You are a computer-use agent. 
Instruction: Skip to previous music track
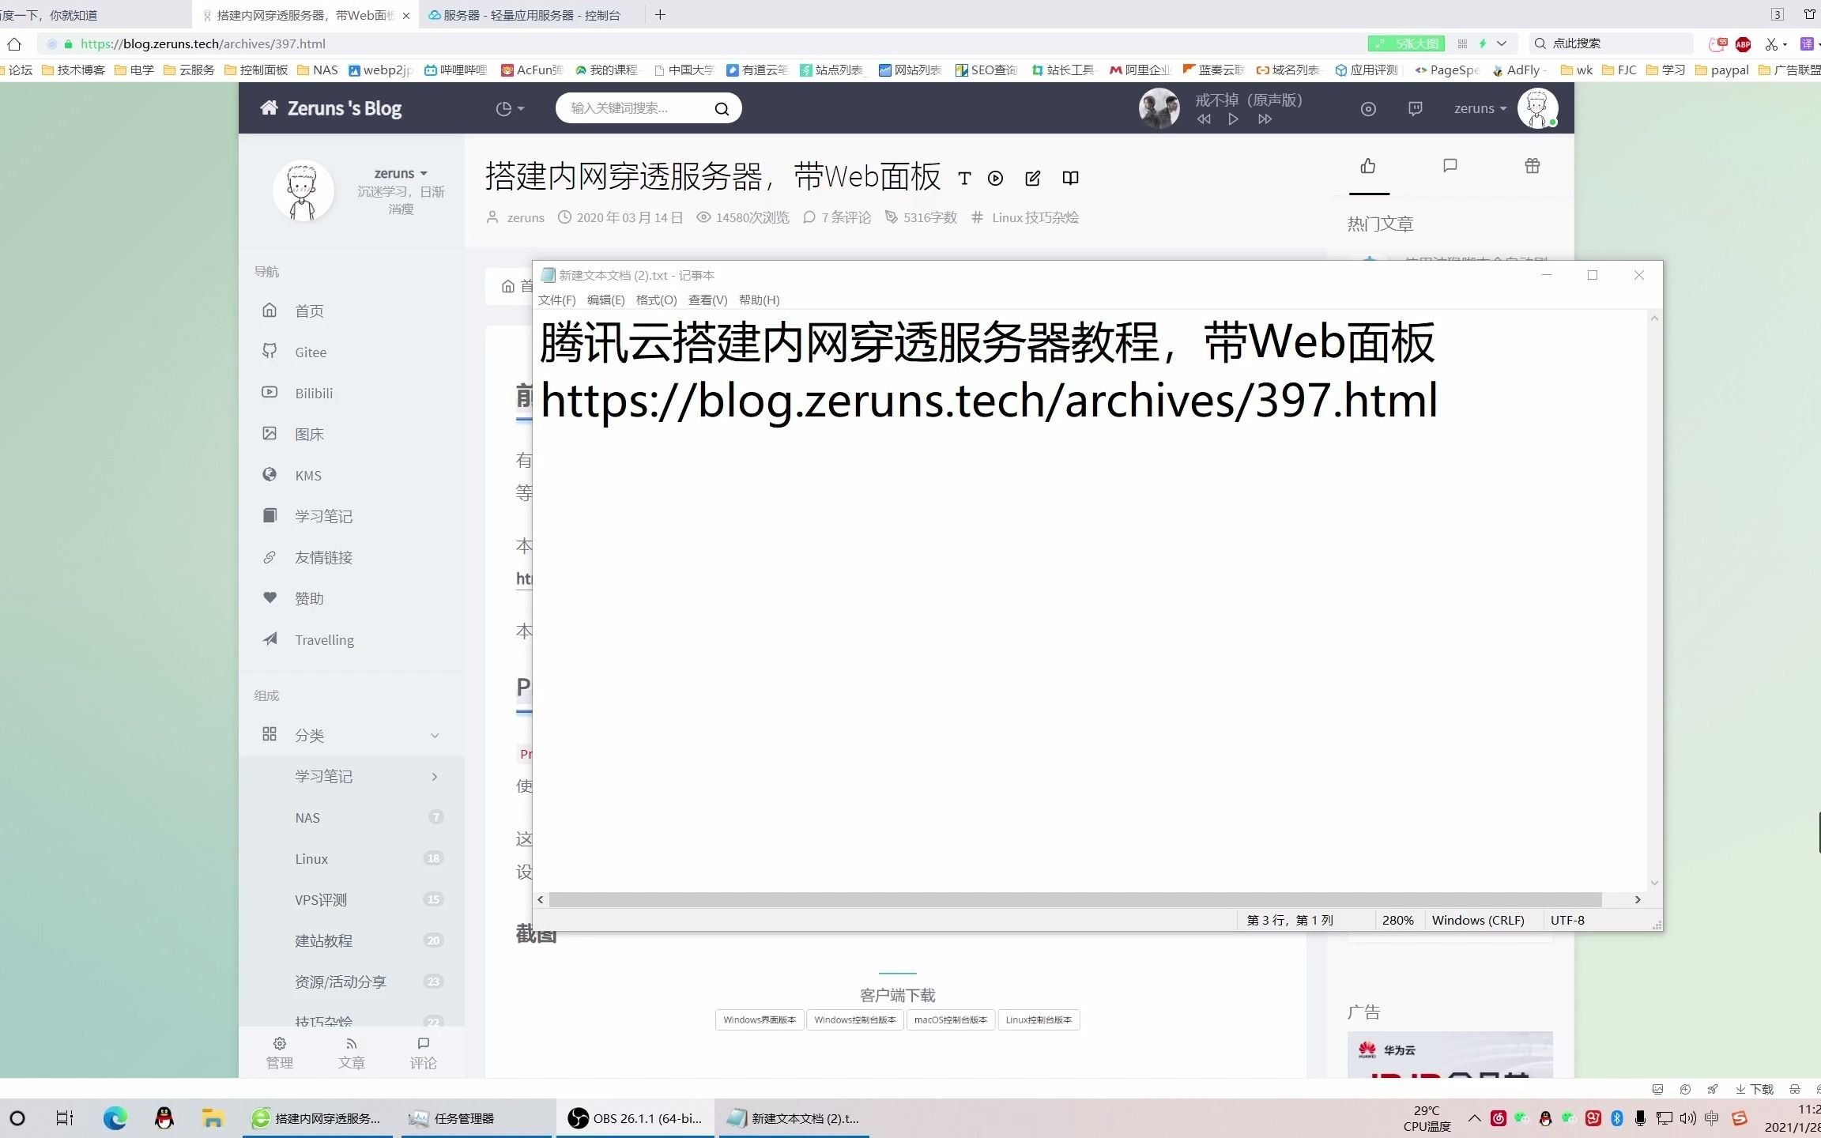click(x=1204, y=119)
